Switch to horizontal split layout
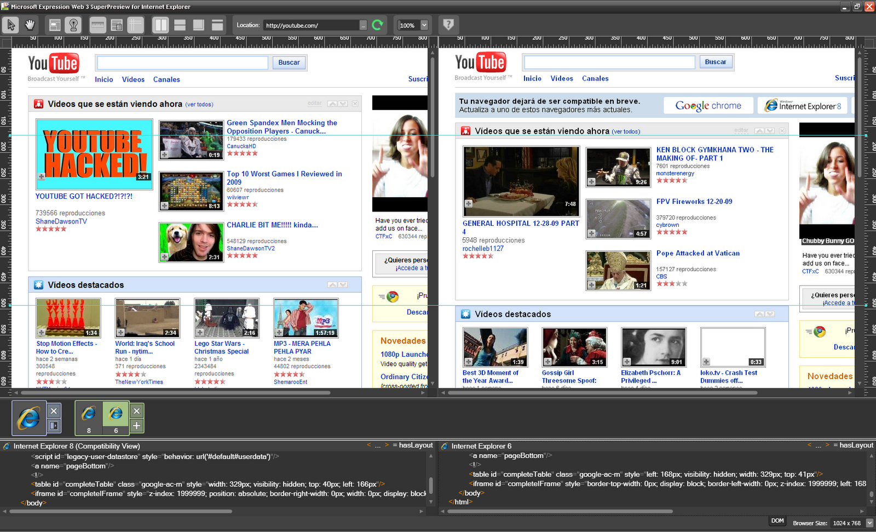876x532 pixels. (x=180, y=25)
